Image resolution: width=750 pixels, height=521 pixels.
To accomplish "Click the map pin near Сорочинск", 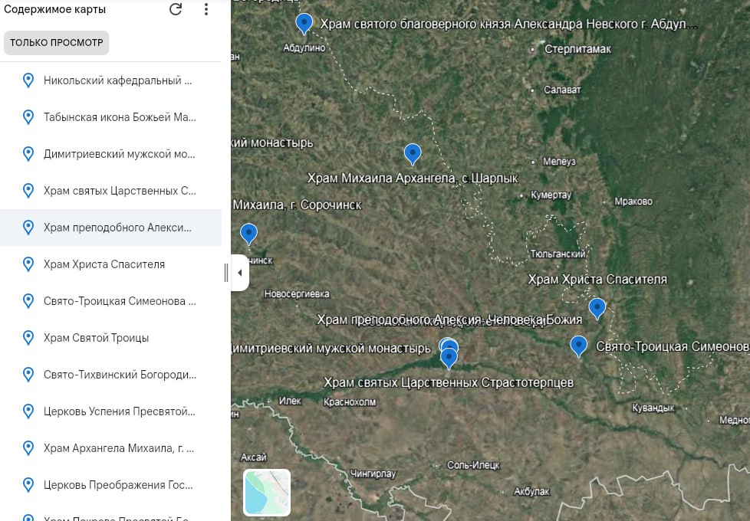I will point(248,233).
